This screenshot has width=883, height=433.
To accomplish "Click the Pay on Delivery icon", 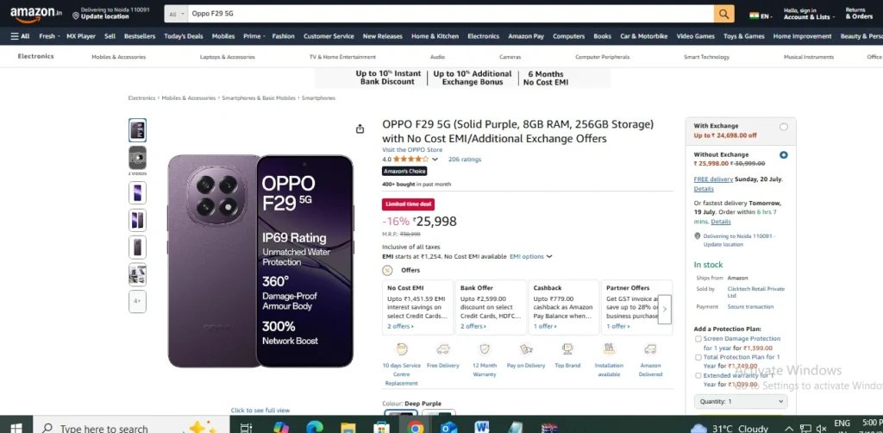I will click(526, 349).
